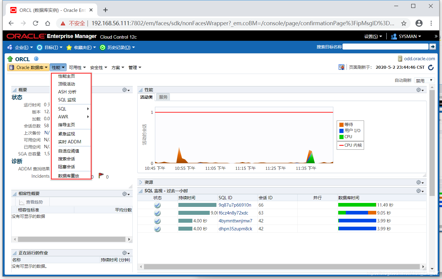Click the orange 等待 legend swatch
The width and height of the screenshot is (442, 279).
(x=342, y=125)
